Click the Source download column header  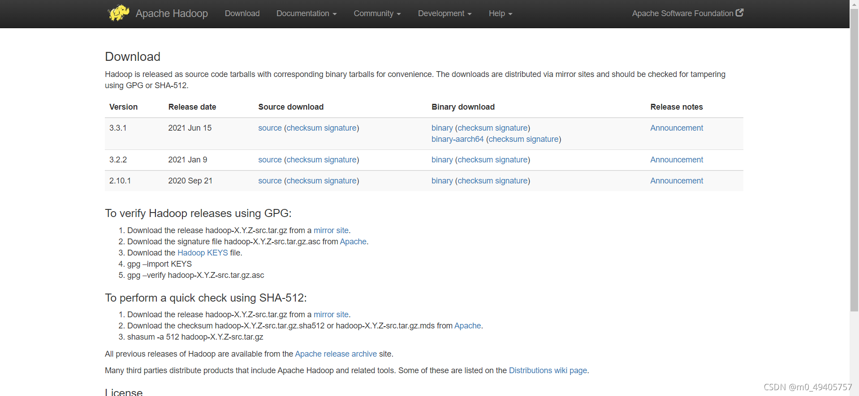(x=291, y=107)
